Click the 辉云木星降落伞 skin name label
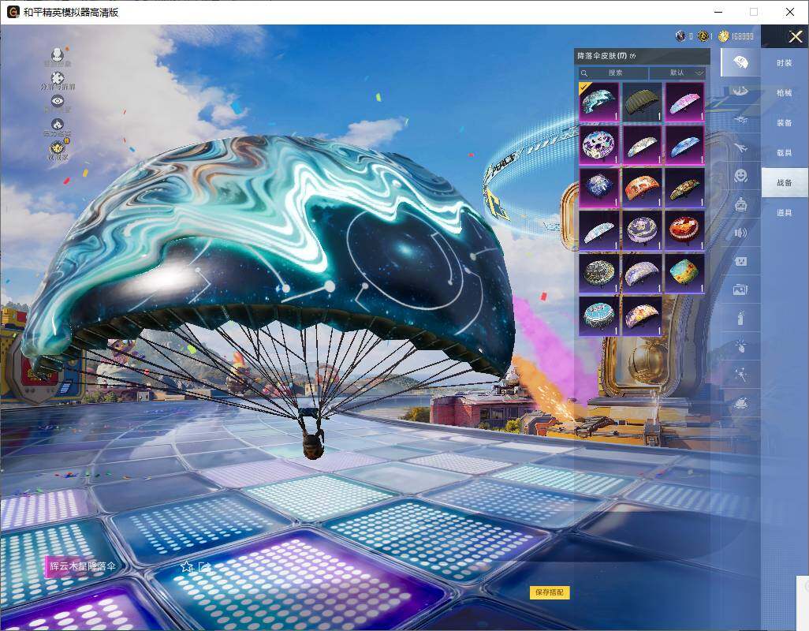 pyautogui.click(x=83, y=566)
